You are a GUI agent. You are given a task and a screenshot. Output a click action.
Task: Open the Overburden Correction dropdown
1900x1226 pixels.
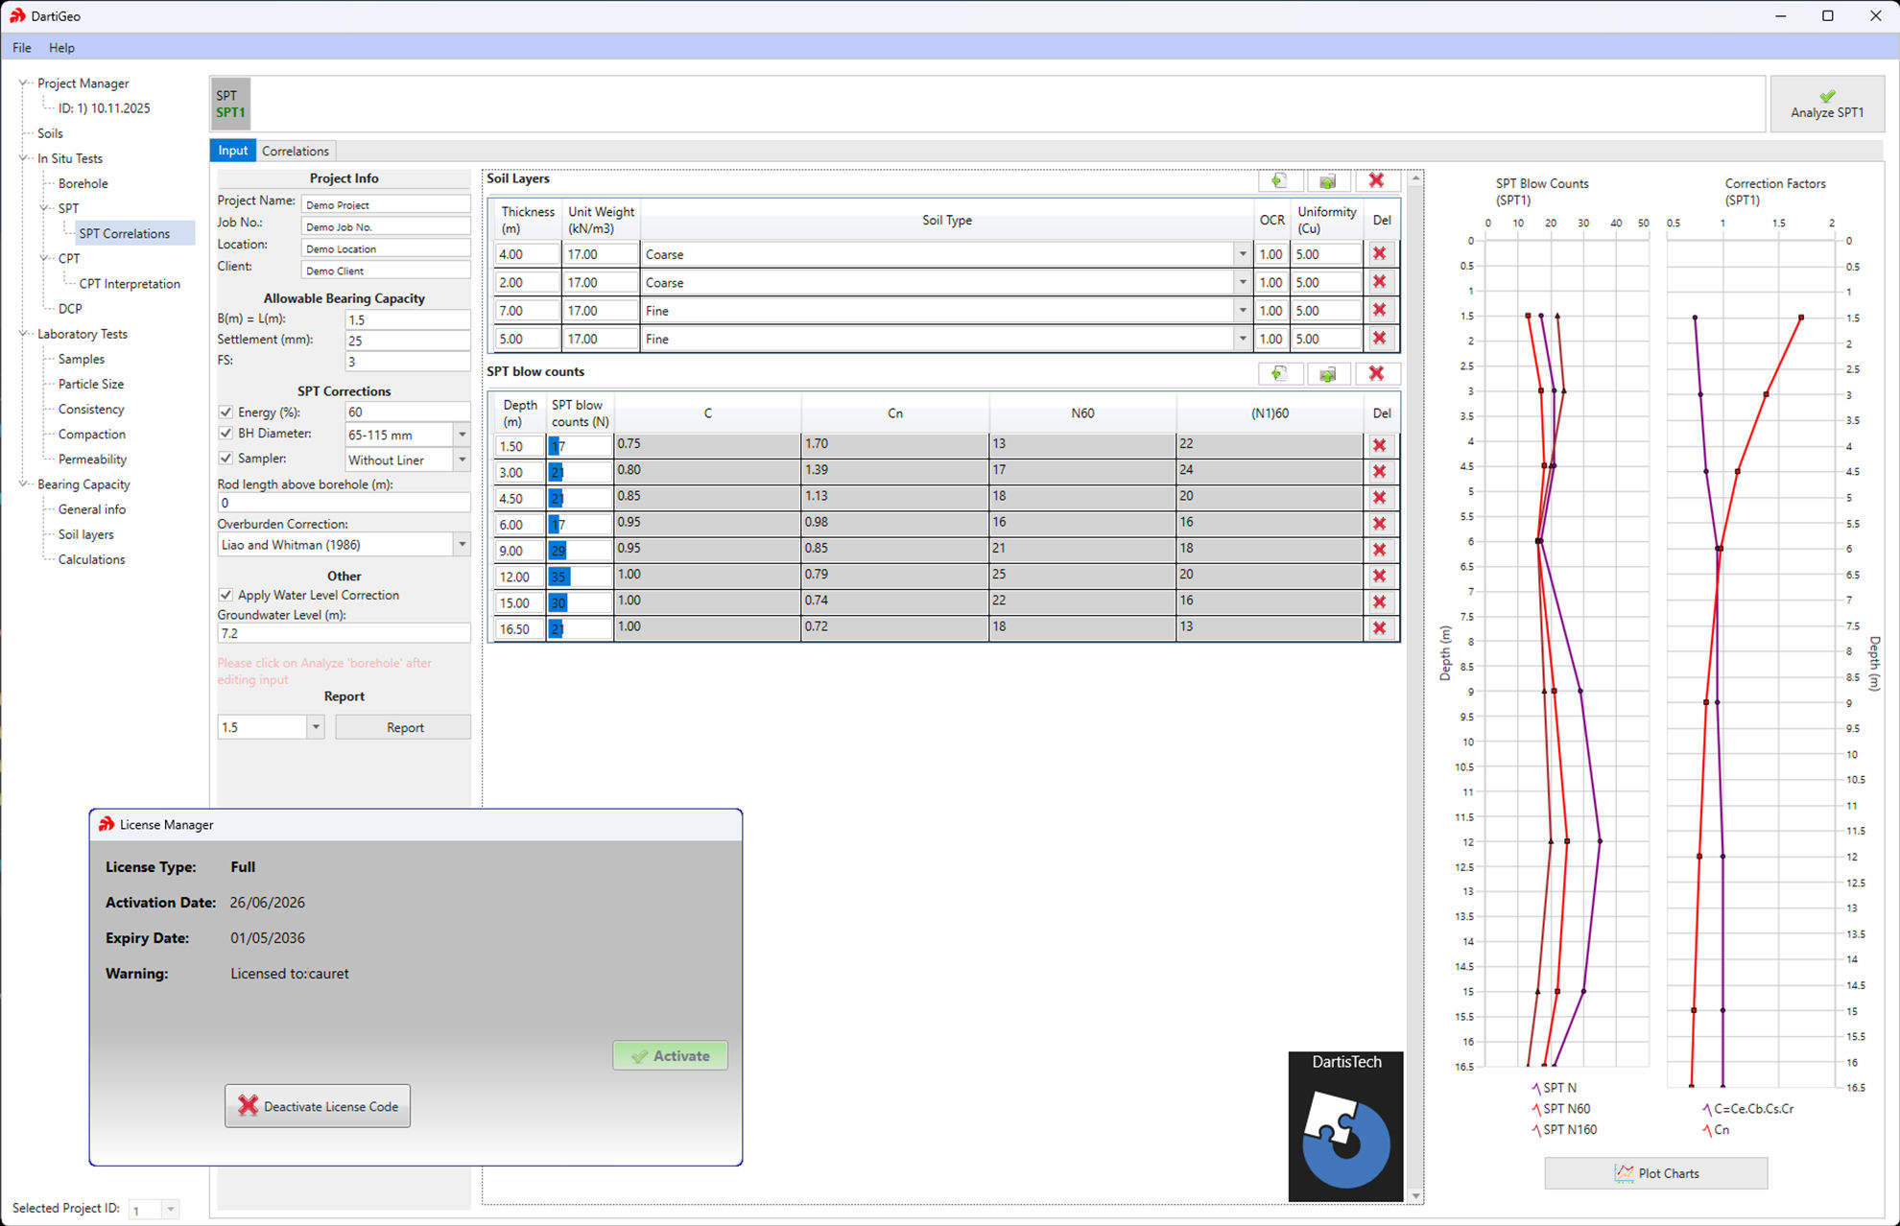click(x=462, y=545)
